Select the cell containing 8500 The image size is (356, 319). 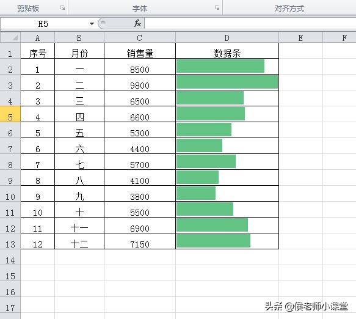[140, 67]
